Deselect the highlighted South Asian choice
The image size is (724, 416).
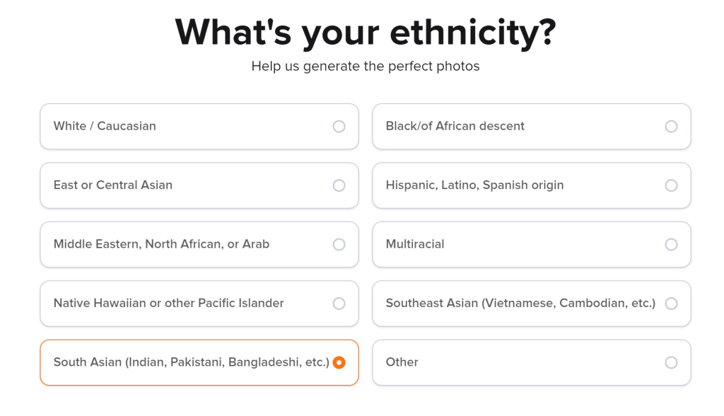[x=339, y=362]
